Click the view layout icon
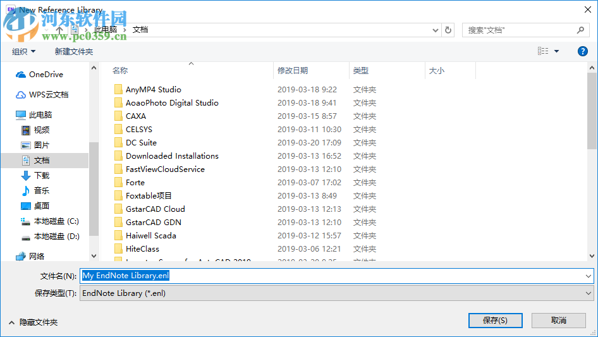Screen dimensions: 598x337 (543, 51)
